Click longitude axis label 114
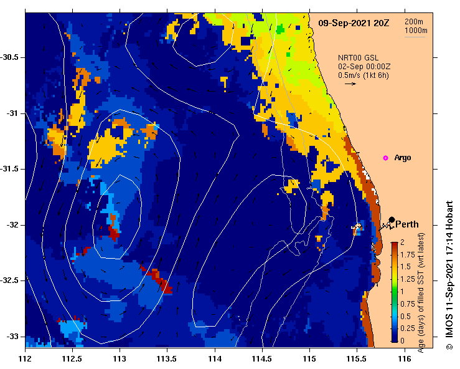Viewport: 460px width, 369px height. tap(215, 359)
